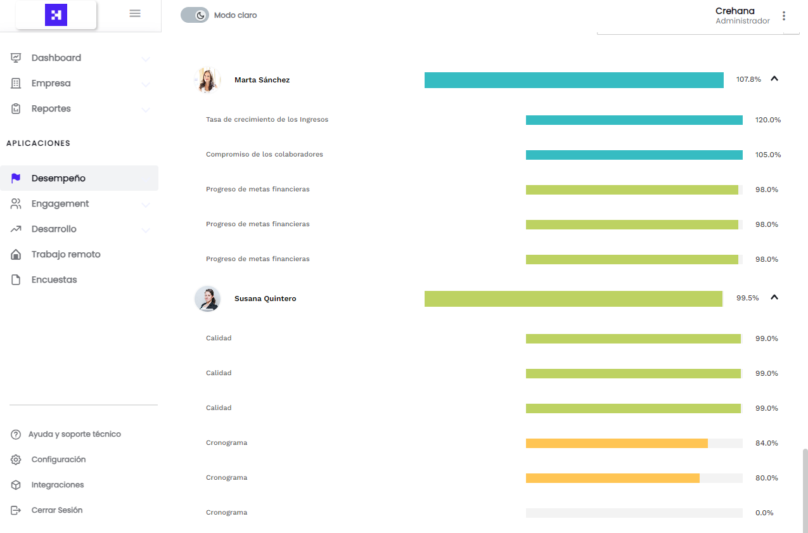Click Marta Sánchez's 107.8% progress bar
Image resolution: width=808 pixels, height=533 pixels.
pos(574,80)
